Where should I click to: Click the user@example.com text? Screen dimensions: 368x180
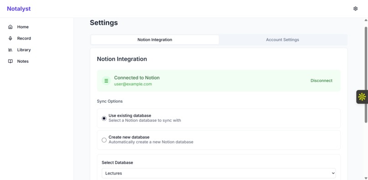coord(133,84)
